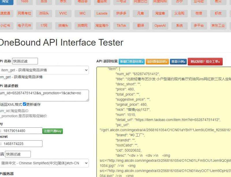This screenshot has height=177, width=231.
Task: Switch to the 17网 tab
Action: tap(44, 26)
